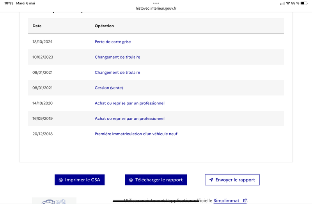The image size is (312, 204).
Task: Open Changement de titulaire dated 08/01/2021
Action: click(x=117, y=73)
